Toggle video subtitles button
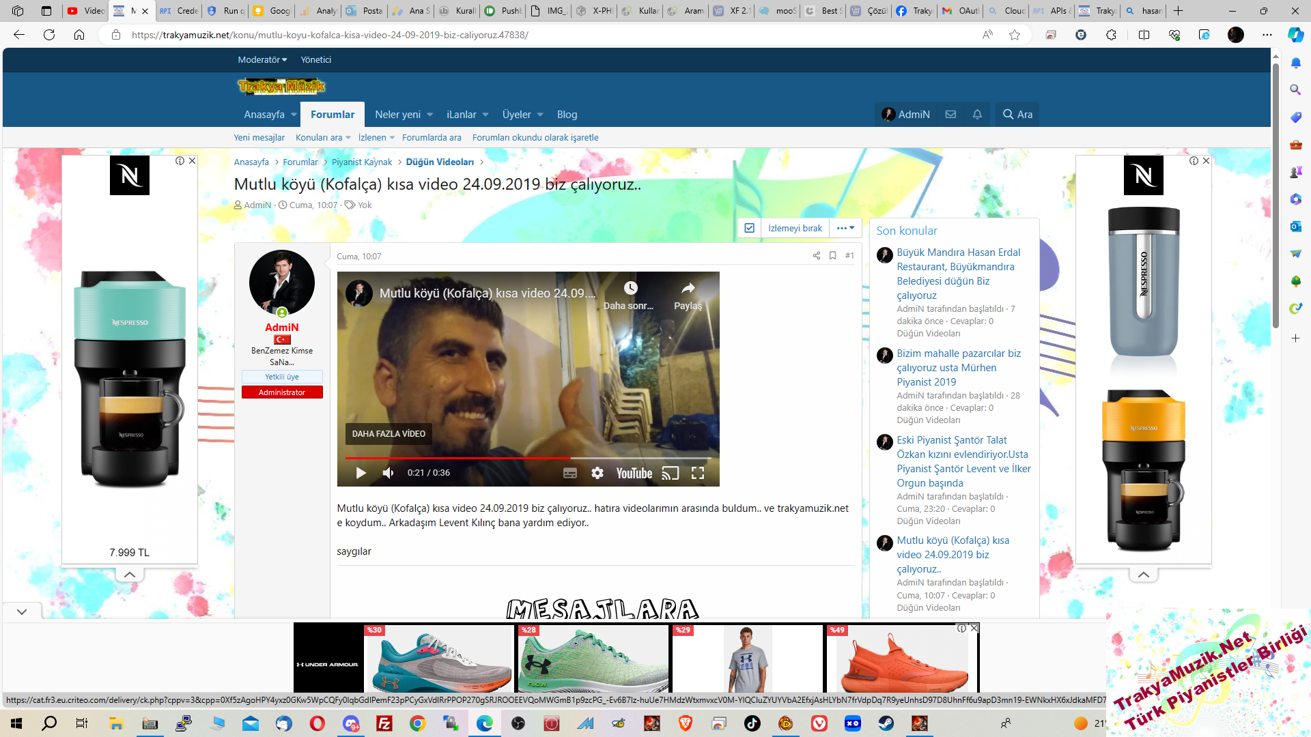The width and height of the screenshot is (1311, 737). click(x=570, y=473)
